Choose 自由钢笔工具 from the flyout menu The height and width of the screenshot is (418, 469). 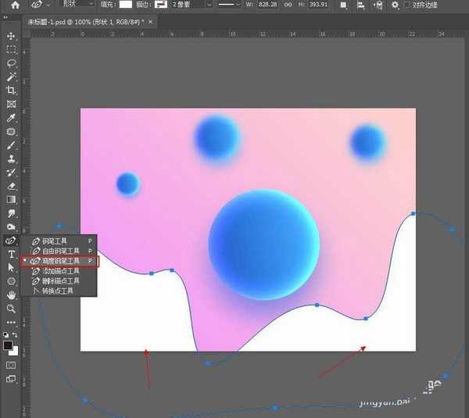point(61,251)
